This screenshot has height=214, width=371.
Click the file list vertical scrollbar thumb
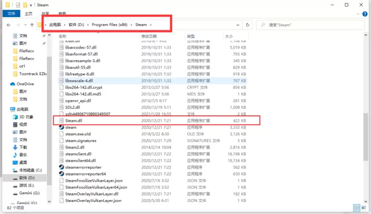point(365,137)
